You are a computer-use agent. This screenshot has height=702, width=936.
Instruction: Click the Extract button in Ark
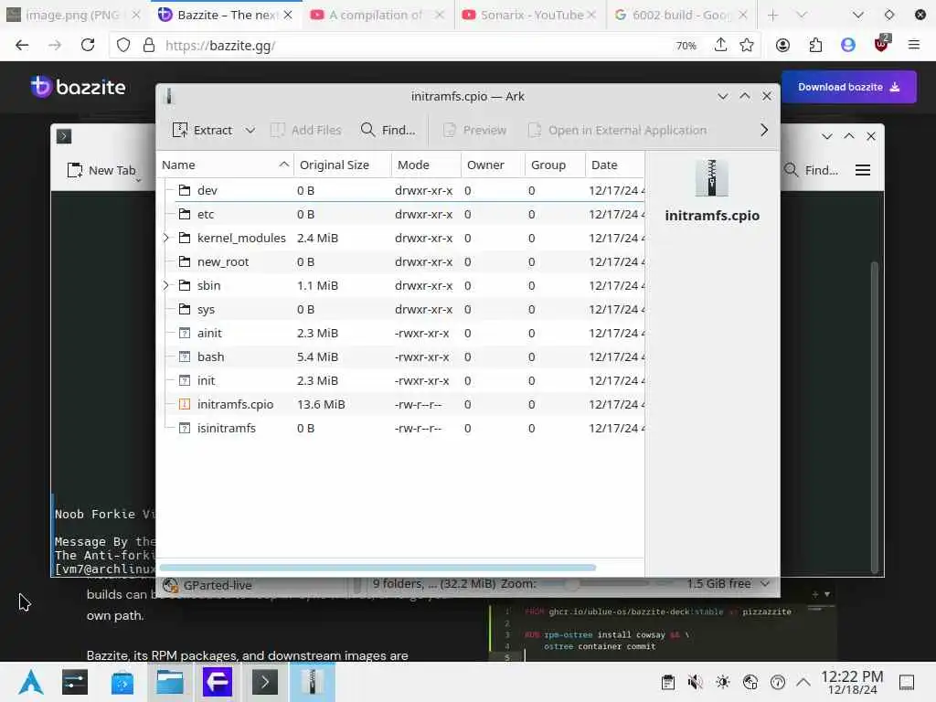[x=202, y=130]
